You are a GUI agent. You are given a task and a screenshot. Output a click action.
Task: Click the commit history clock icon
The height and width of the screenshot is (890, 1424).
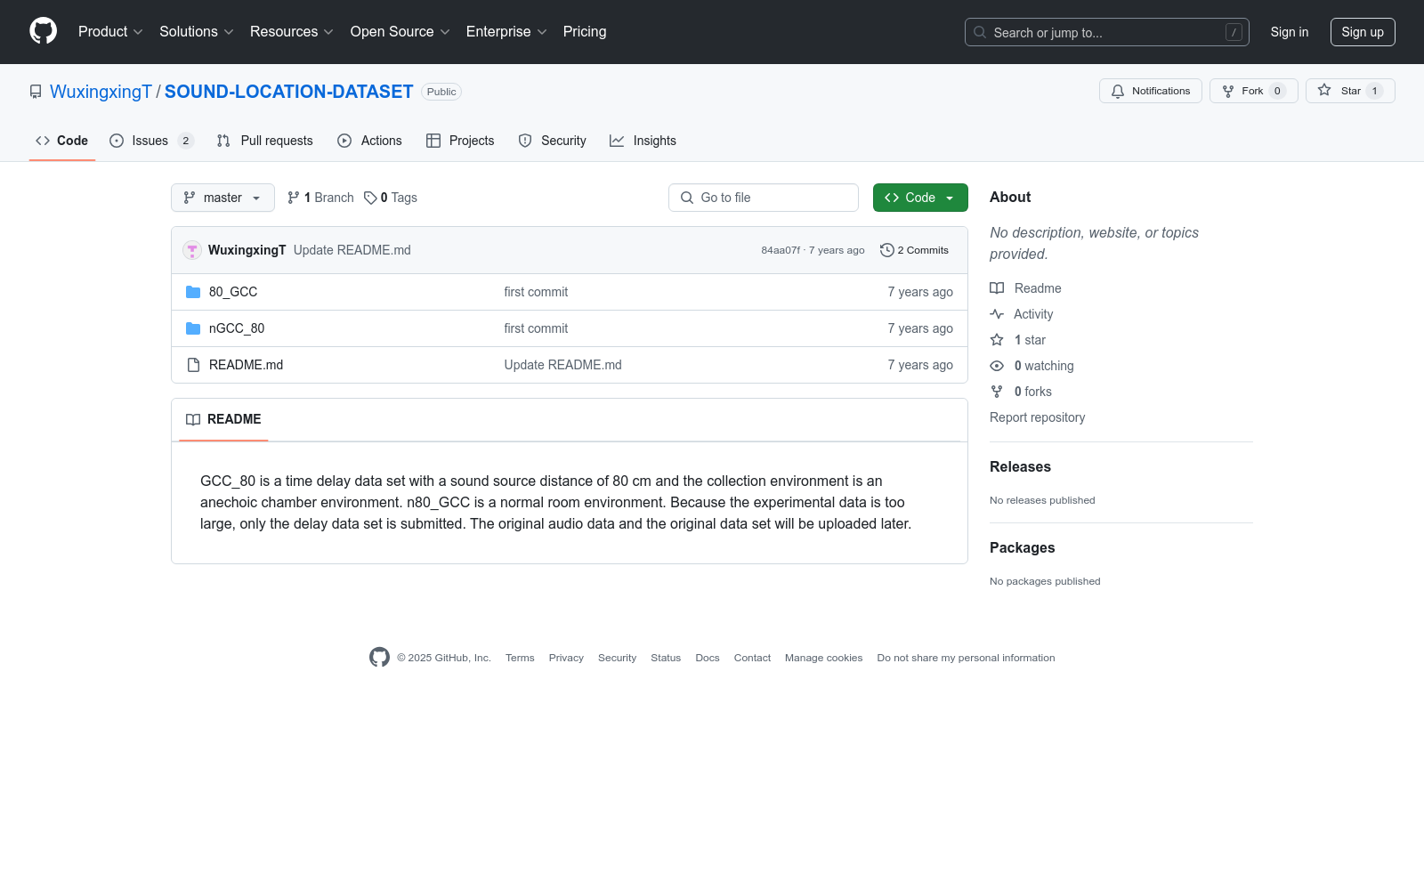[886, 250]
